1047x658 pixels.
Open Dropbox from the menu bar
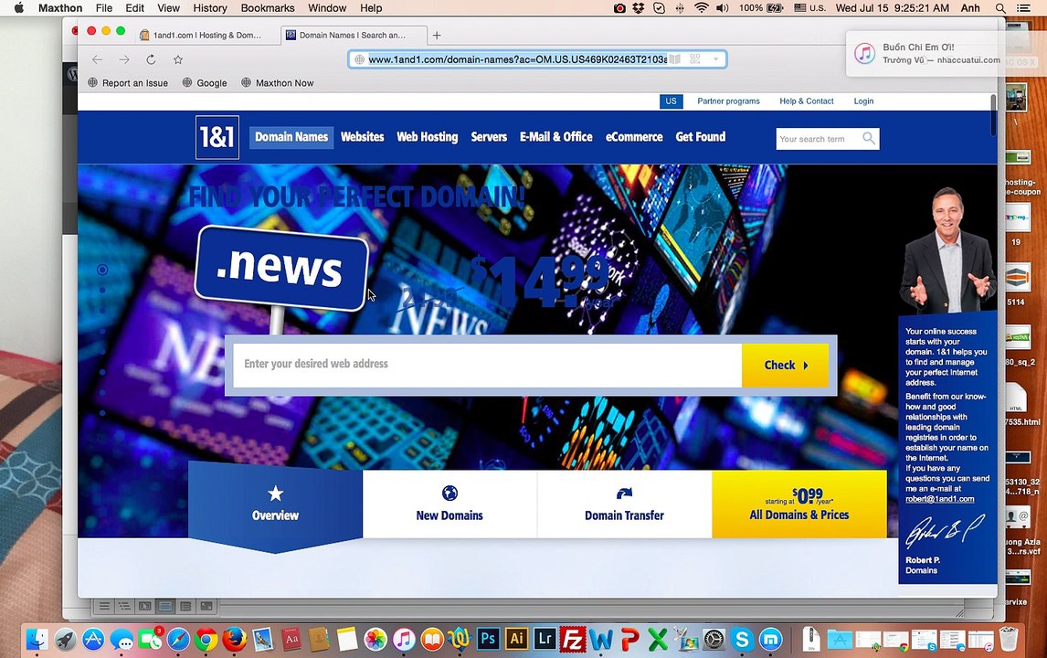[639, 8]
